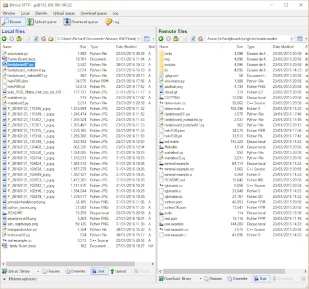Refresh the Remote files listing

(x=193, y=39)
